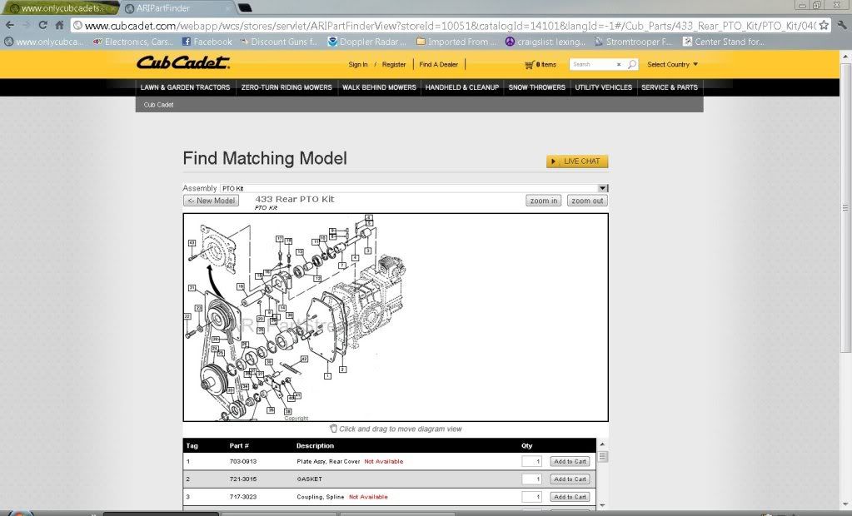This screenshot has height=516, width=852.
Task: Click the parts list scroll down arrow
Action: tap(602, 506)
